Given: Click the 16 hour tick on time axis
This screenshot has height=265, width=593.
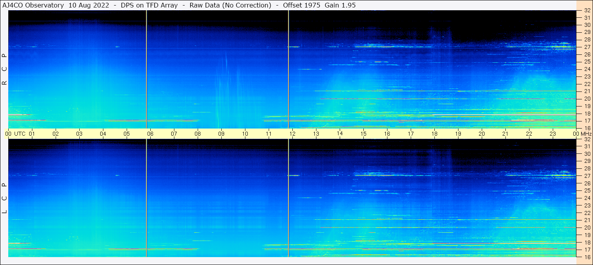Looking at the screenshot, I should coord(387,134).
